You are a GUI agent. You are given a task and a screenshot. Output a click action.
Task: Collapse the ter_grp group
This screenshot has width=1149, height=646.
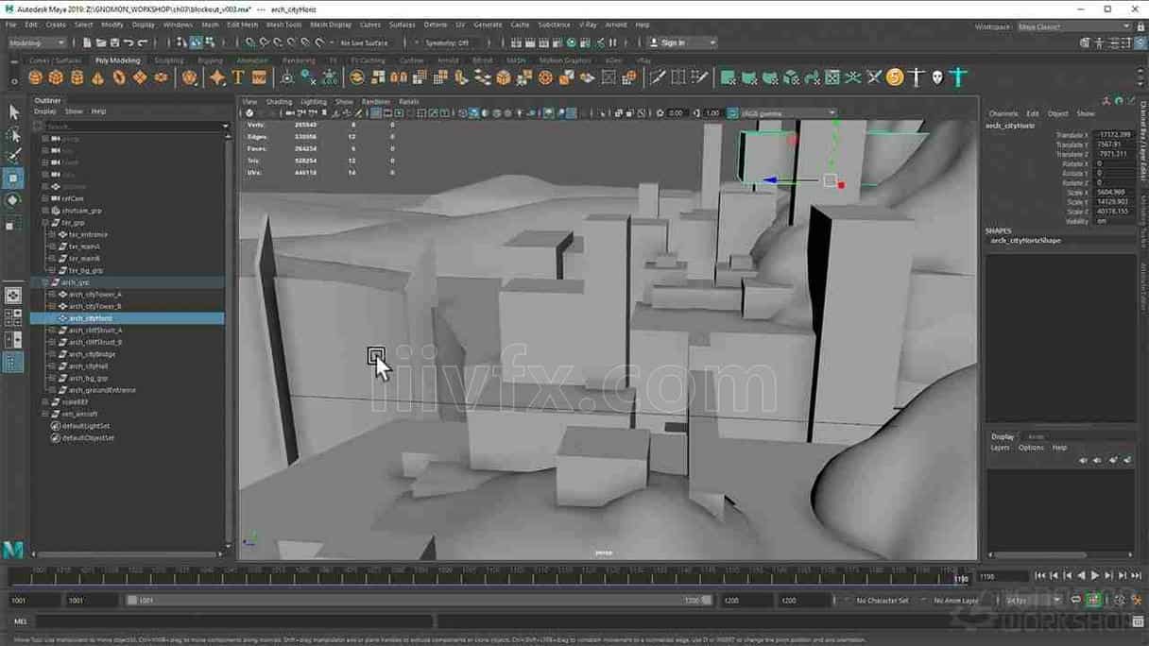[45, 223]
